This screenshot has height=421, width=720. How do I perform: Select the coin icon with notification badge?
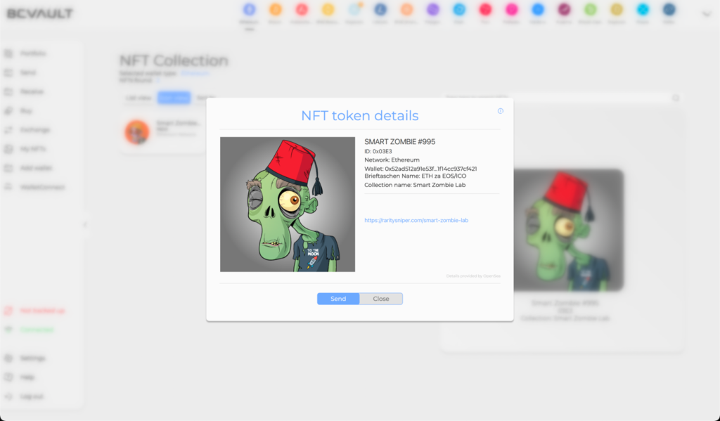click(x=354, y=9)
